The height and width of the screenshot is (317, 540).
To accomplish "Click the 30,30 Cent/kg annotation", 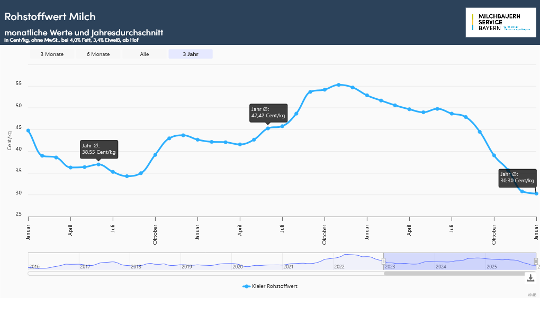I will (x=517, y=178).
